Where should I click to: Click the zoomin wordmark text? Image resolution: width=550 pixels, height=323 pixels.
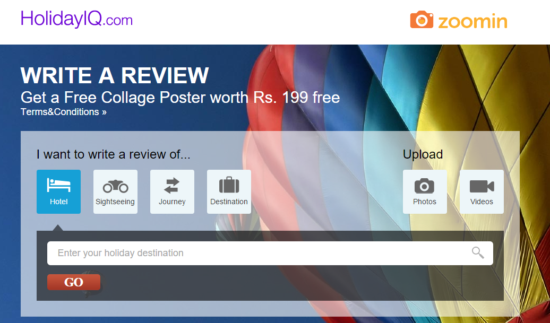tap(472, 22)
